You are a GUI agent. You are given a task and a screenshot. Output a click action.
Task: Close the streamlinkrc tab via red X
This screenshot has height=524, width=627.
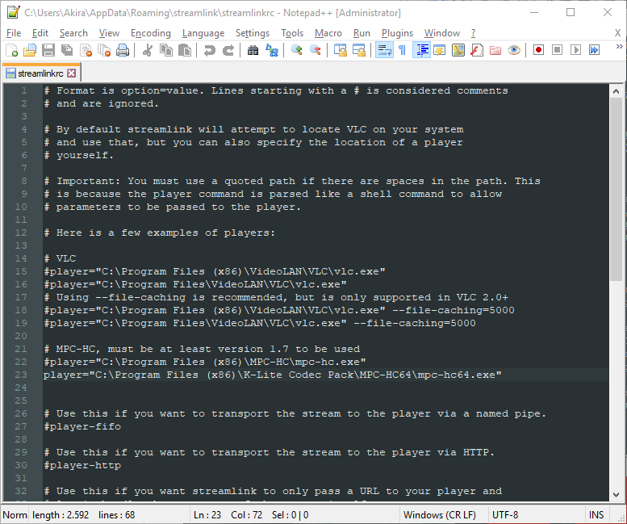(72, 73)
